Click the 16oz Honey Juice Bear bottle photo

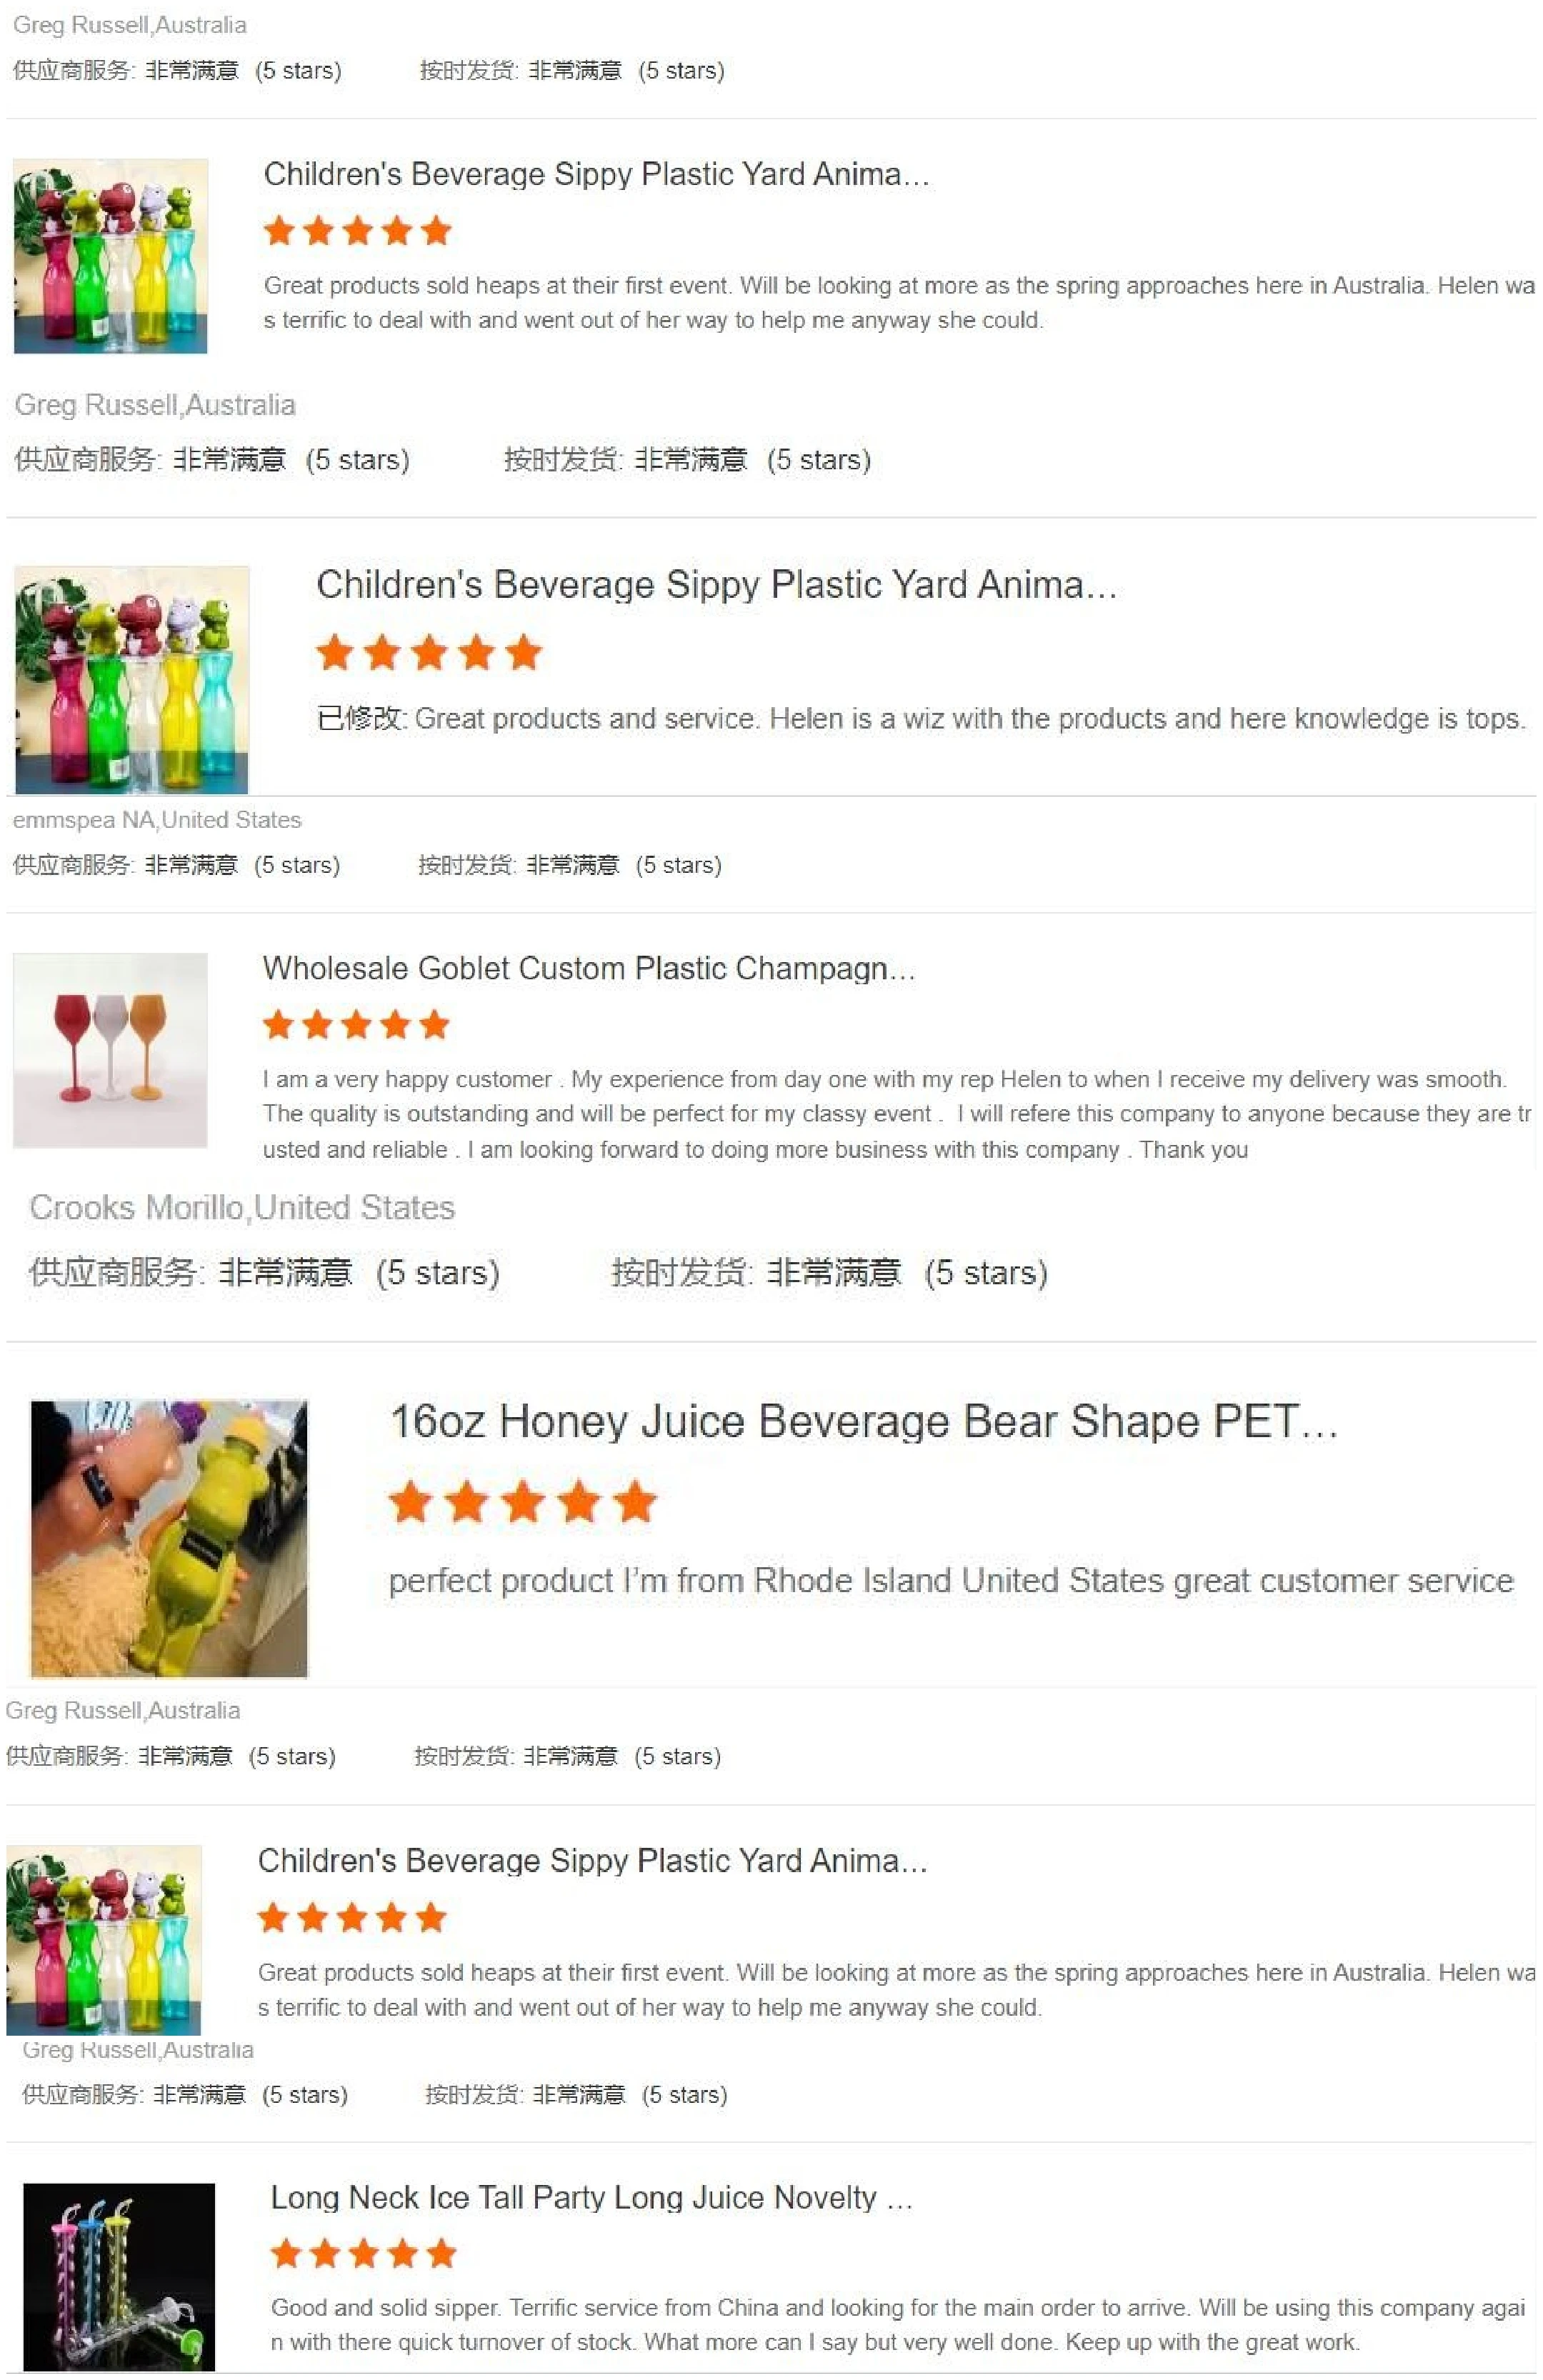[169, 1538]
